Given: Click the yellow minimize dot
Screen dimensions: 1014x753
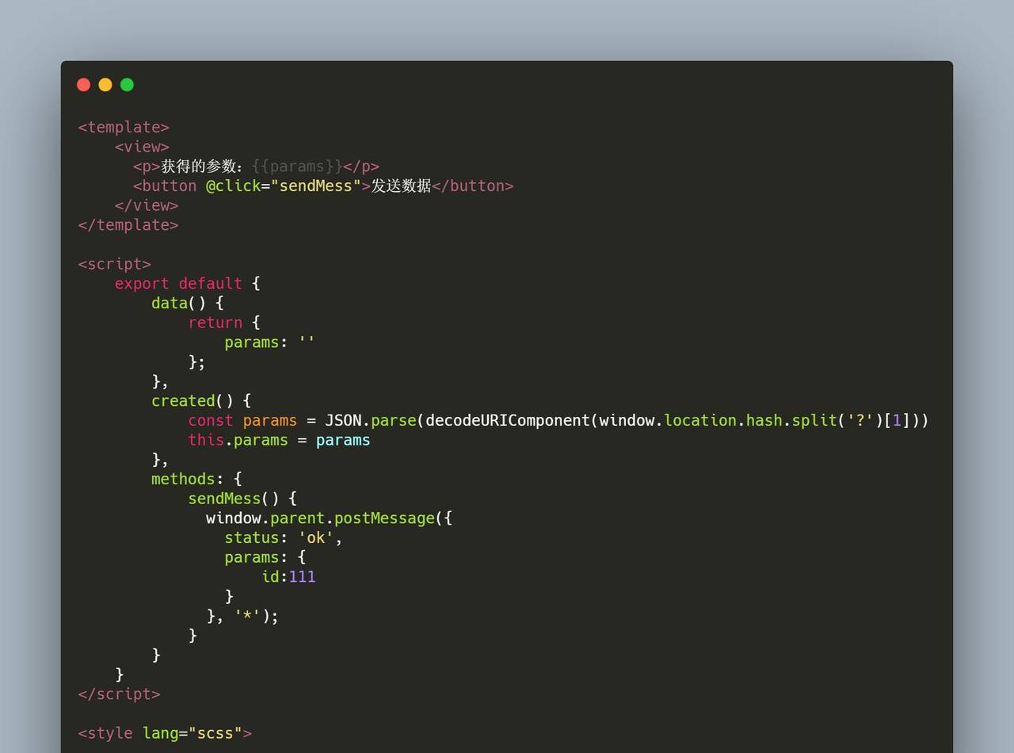Looking at the screenshot, I should pyautogui.click(x=105, y=85).
